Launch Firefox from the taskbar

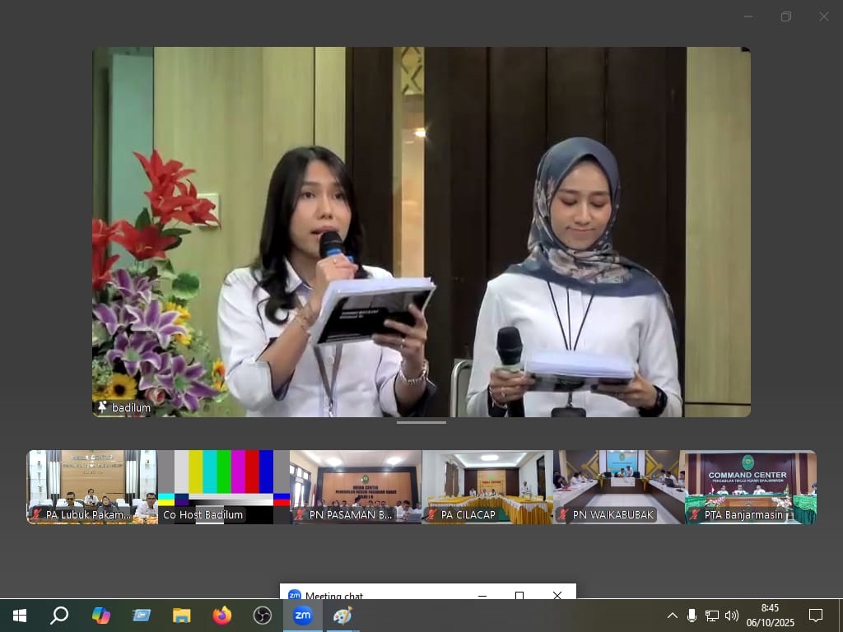(222, 615)
